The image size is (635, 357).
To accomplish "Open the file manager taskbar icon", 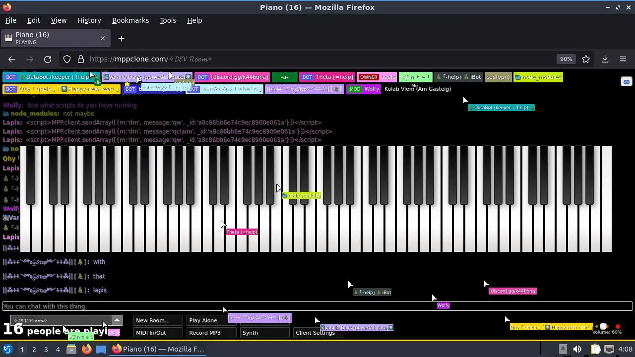I will point(71,349).
